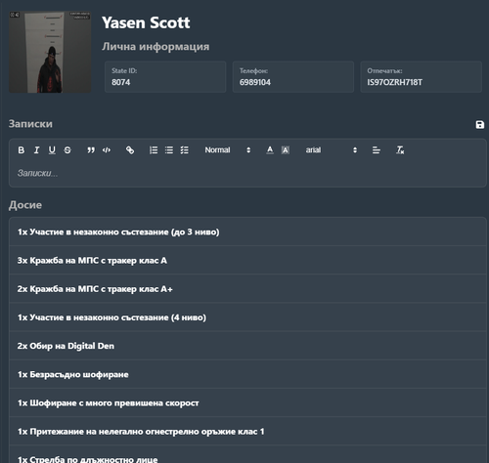Viewport: 489px width, 463px height.
Task: Toggle strikethrough formatting in notes editor
Action: coord(67,150)
